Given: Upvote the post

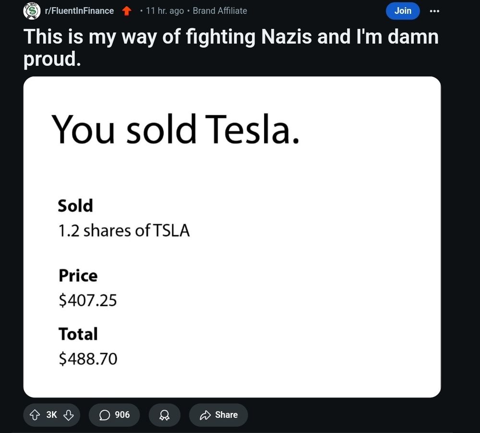Looking at the screenshot, I should click(x=34, y=415).
